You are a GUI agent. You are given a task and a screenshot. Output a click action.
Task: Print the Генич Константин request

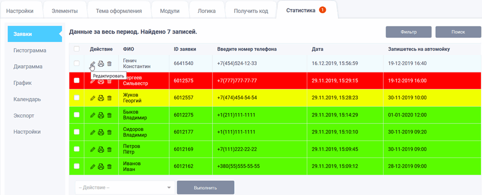101,63
